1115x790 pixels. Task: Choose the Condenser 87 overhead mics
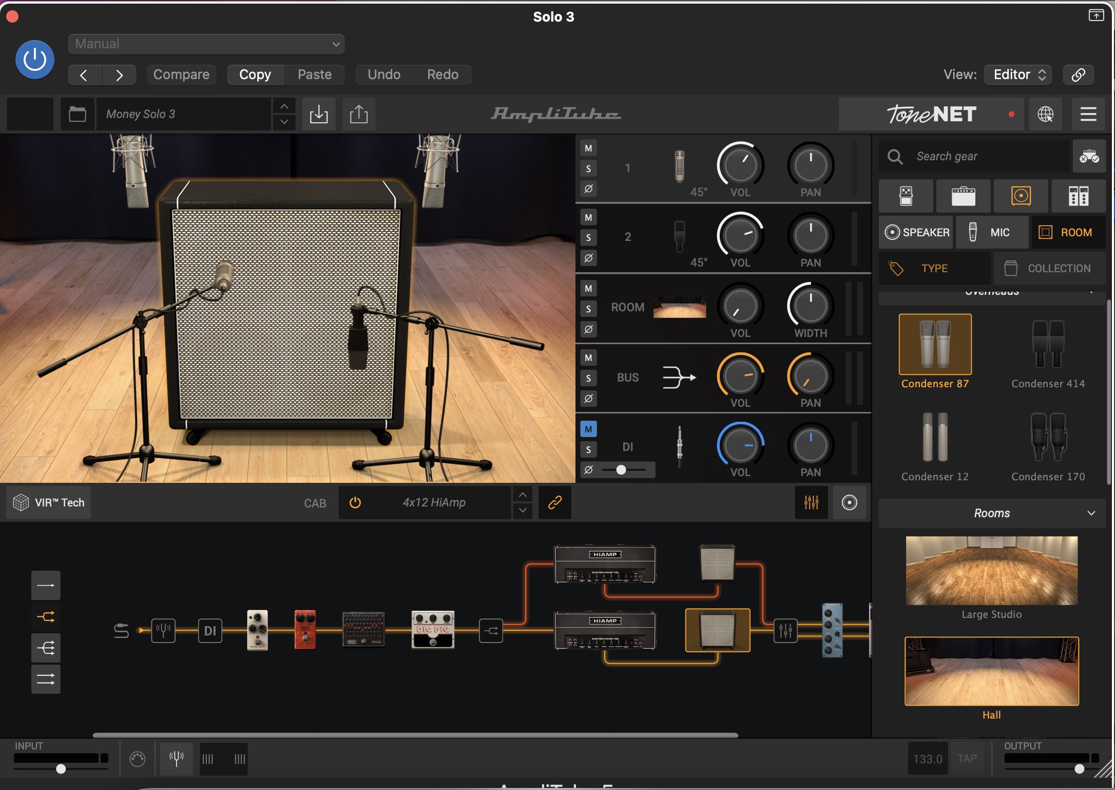[x=935, y=352]
